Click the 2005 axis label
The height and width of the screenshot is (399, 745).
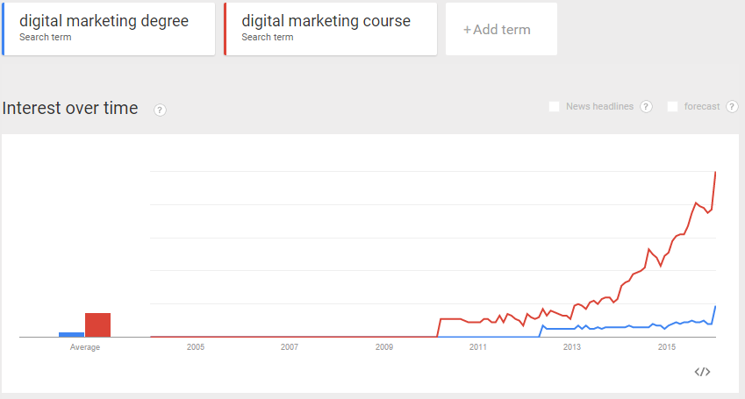196,347
